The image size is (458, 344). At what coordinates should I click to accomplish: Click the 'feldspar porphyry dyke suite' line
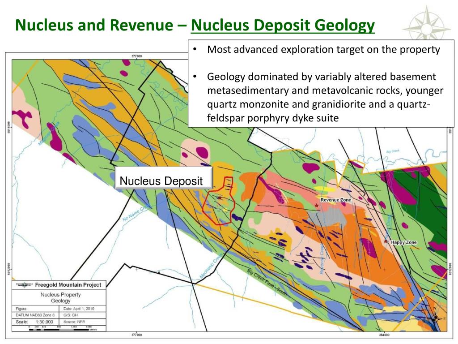pos(273,118)
